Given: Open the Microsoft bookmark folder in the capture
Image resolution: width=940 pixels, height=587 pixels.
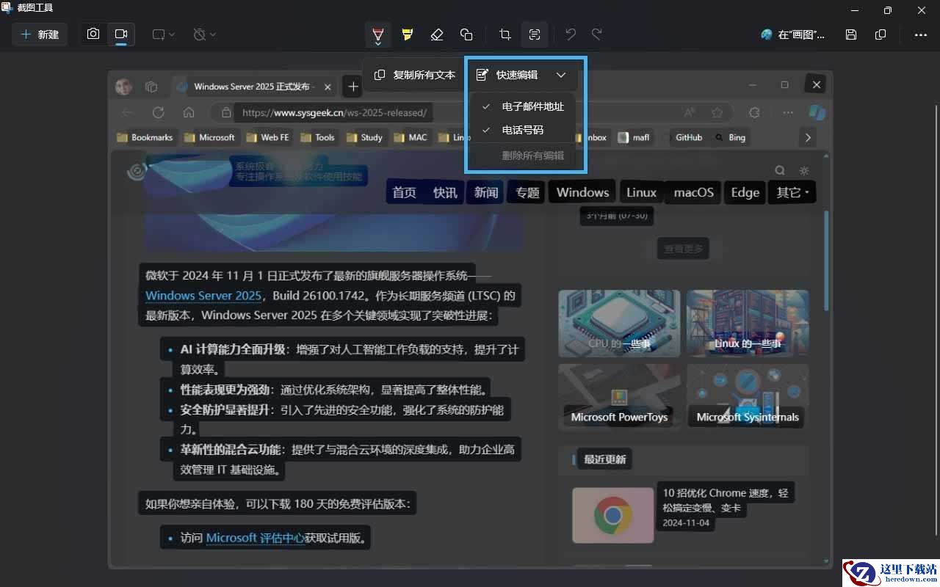Looking at the screenshot, I should pos(210,137).
